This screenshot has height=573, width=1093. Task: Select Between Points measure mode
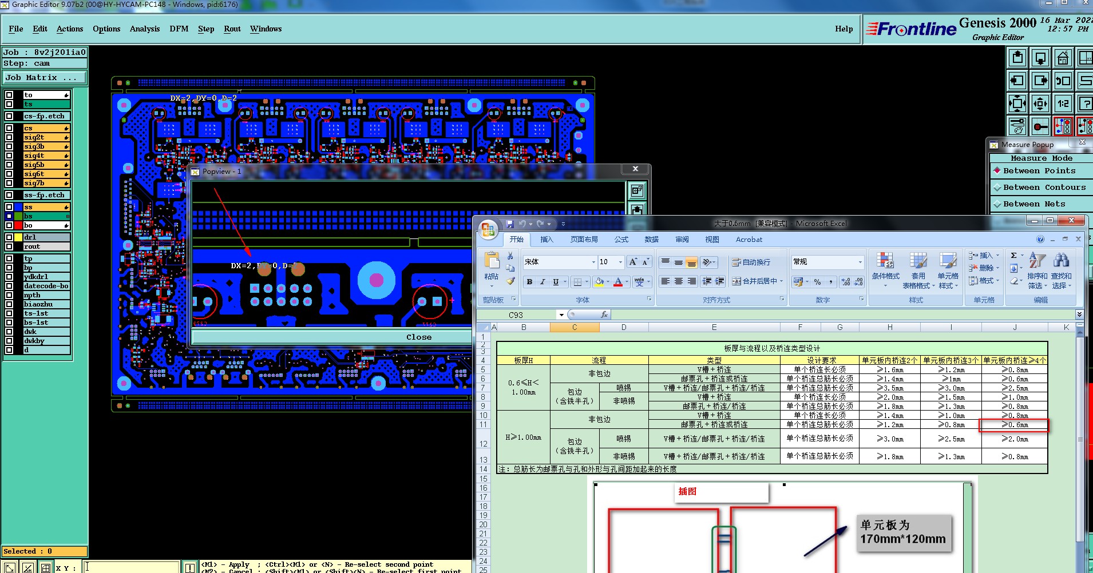click(x=1039, y=170)
